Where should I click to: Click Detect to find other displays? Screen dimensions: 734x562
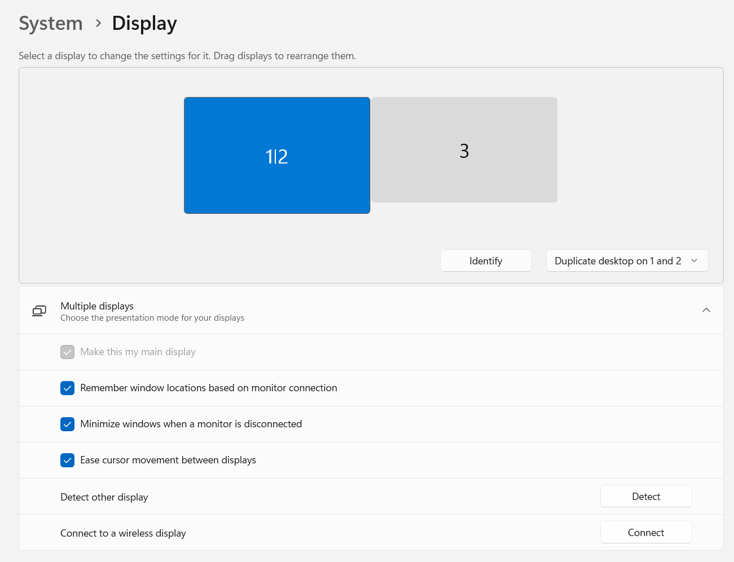point(646,496)
